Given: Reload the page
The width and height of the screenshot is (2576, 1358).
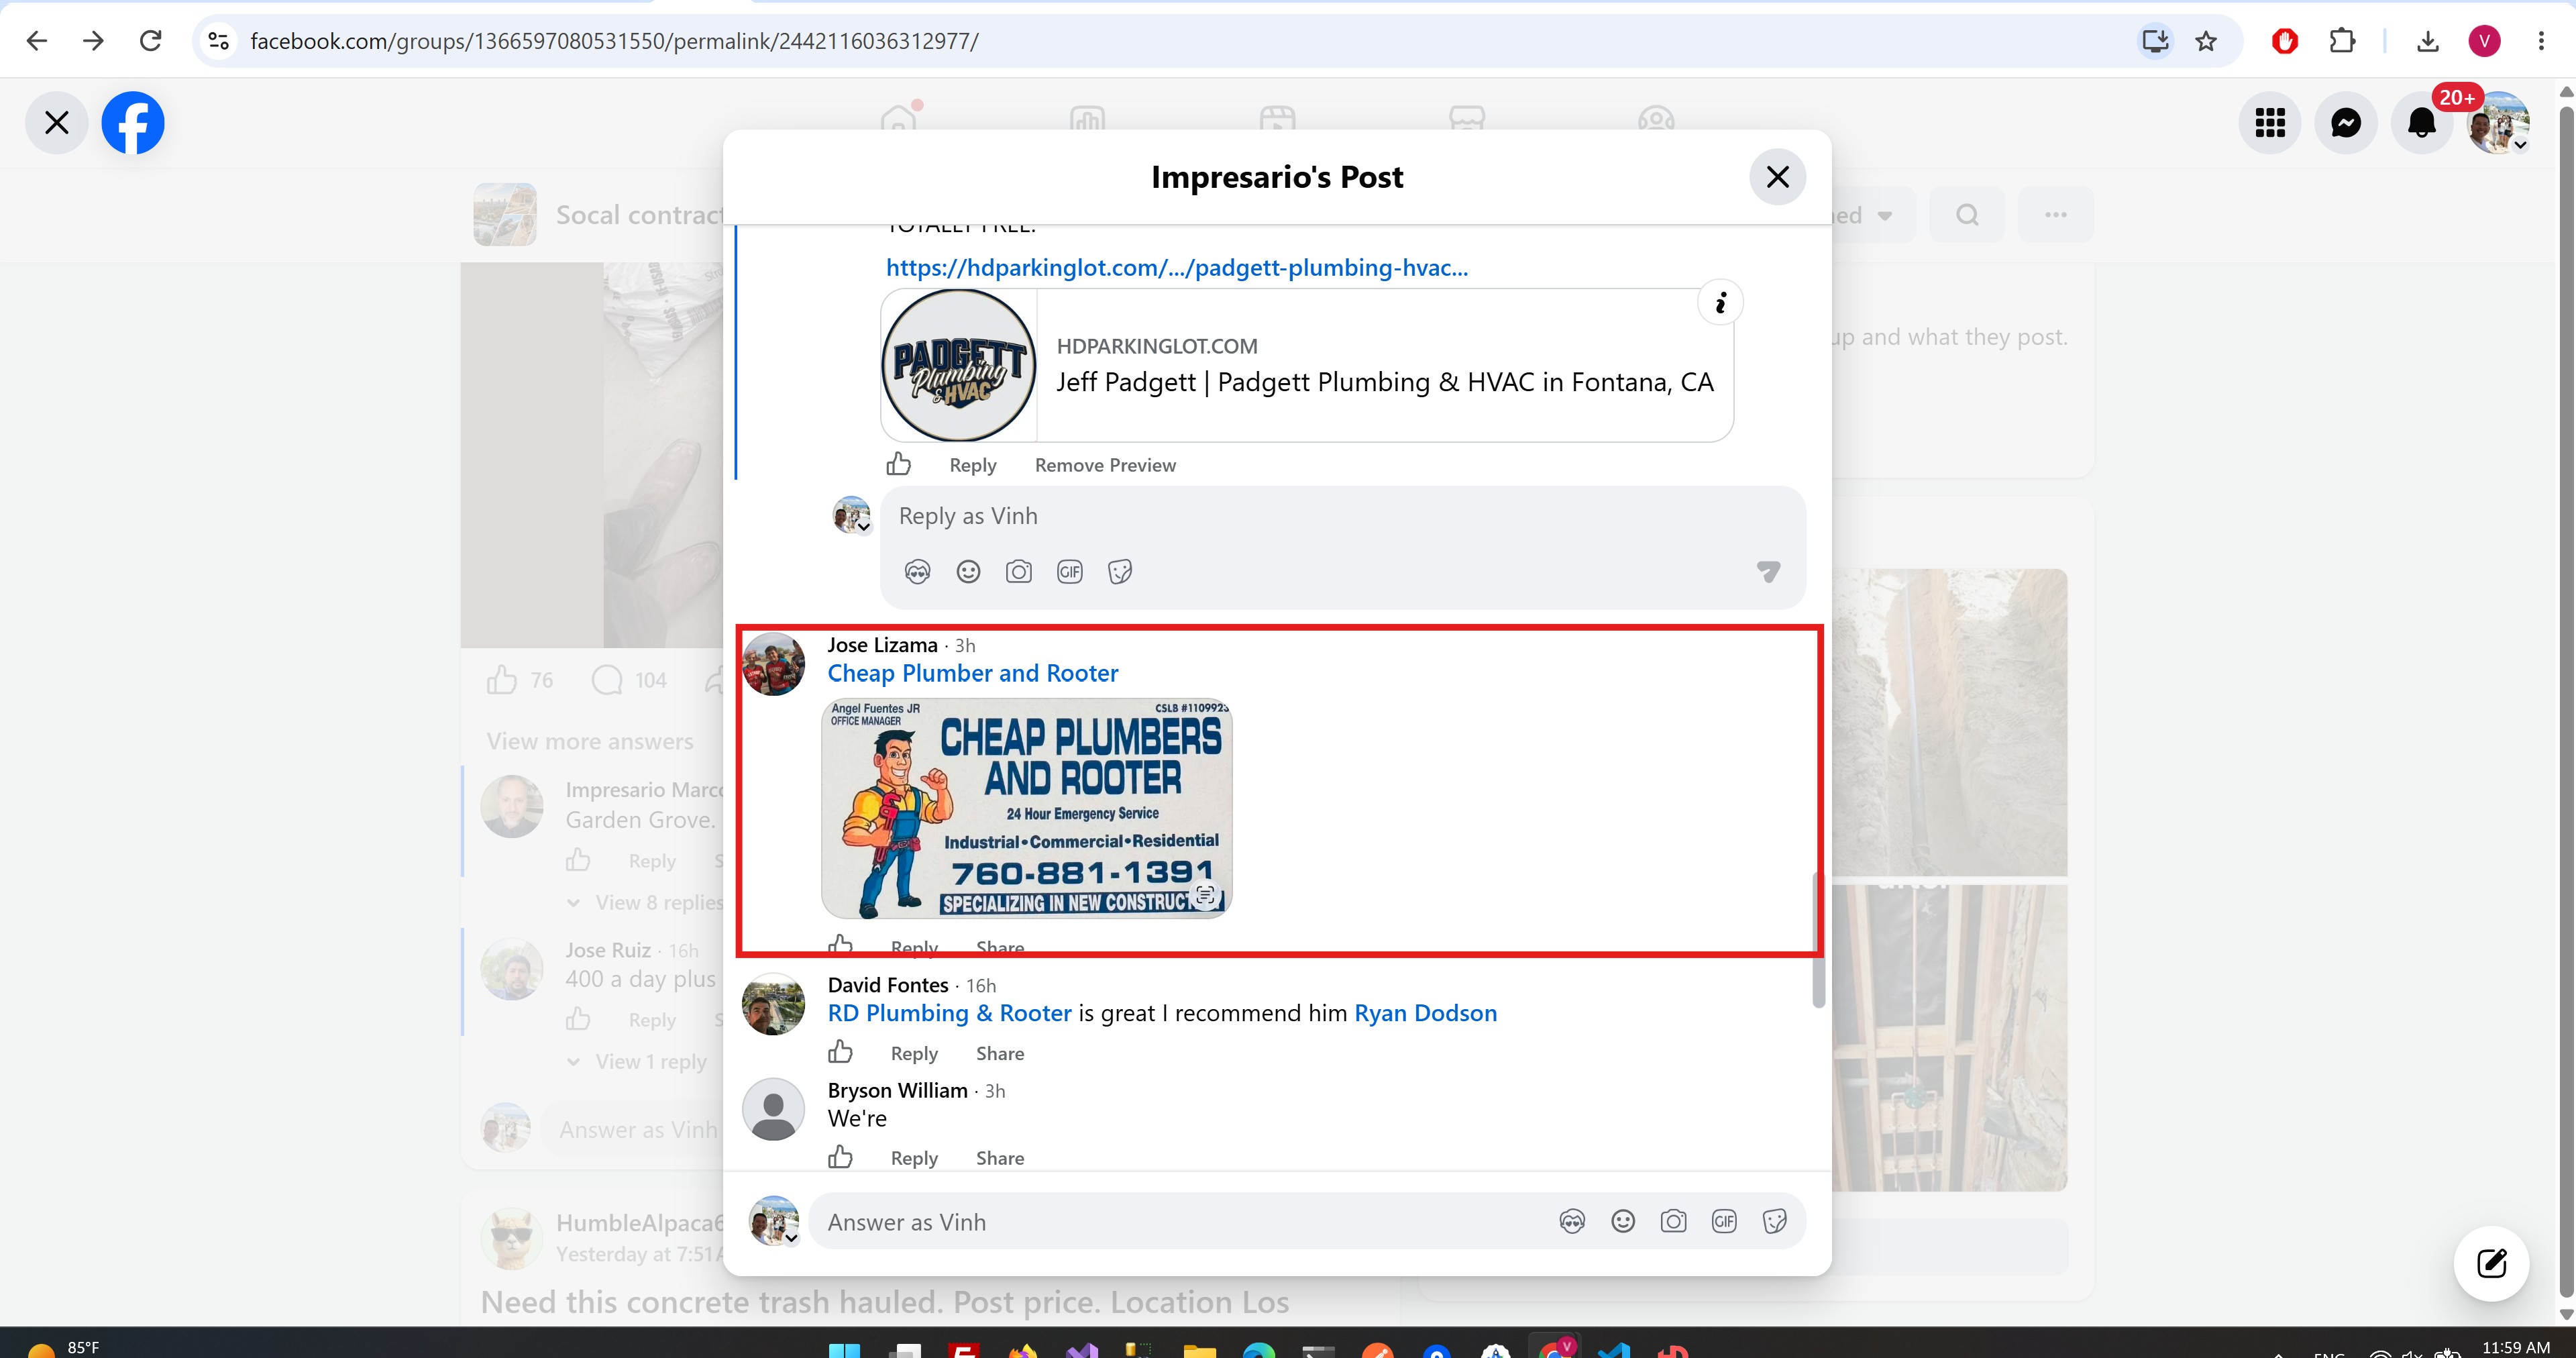Looking at the screenshot, I should 151,41.
